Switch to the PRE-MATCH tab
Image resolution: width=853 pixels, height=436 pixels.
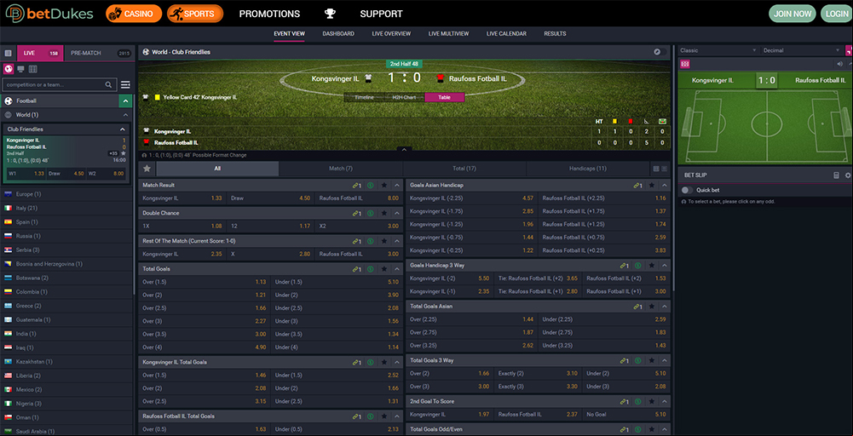[99, 54]
